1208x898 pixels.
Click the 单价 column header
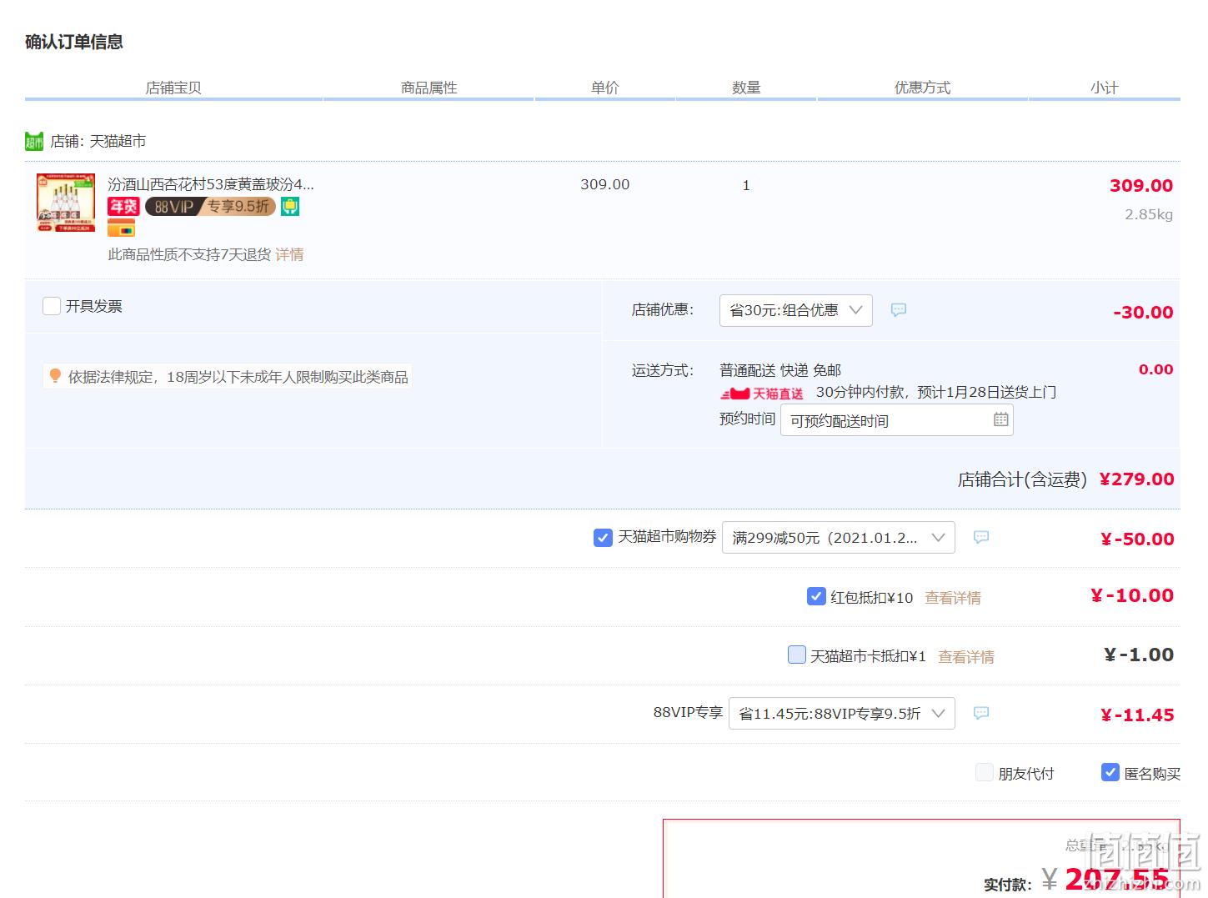click(605, 88)
